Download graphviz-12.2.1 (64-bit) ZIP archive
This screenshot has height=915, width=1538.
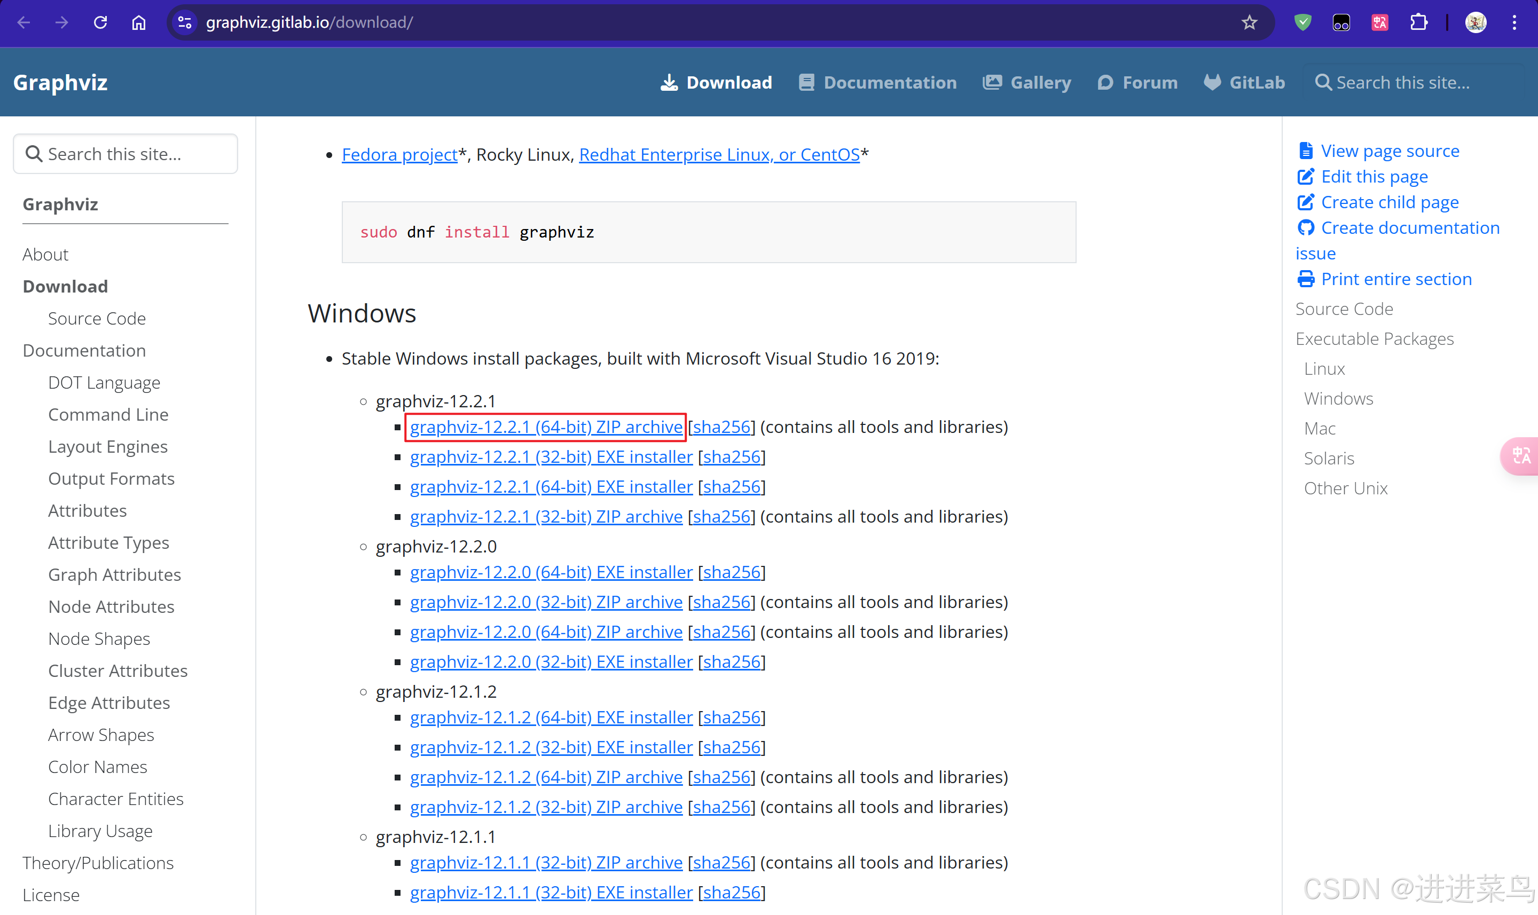(546, 427)
